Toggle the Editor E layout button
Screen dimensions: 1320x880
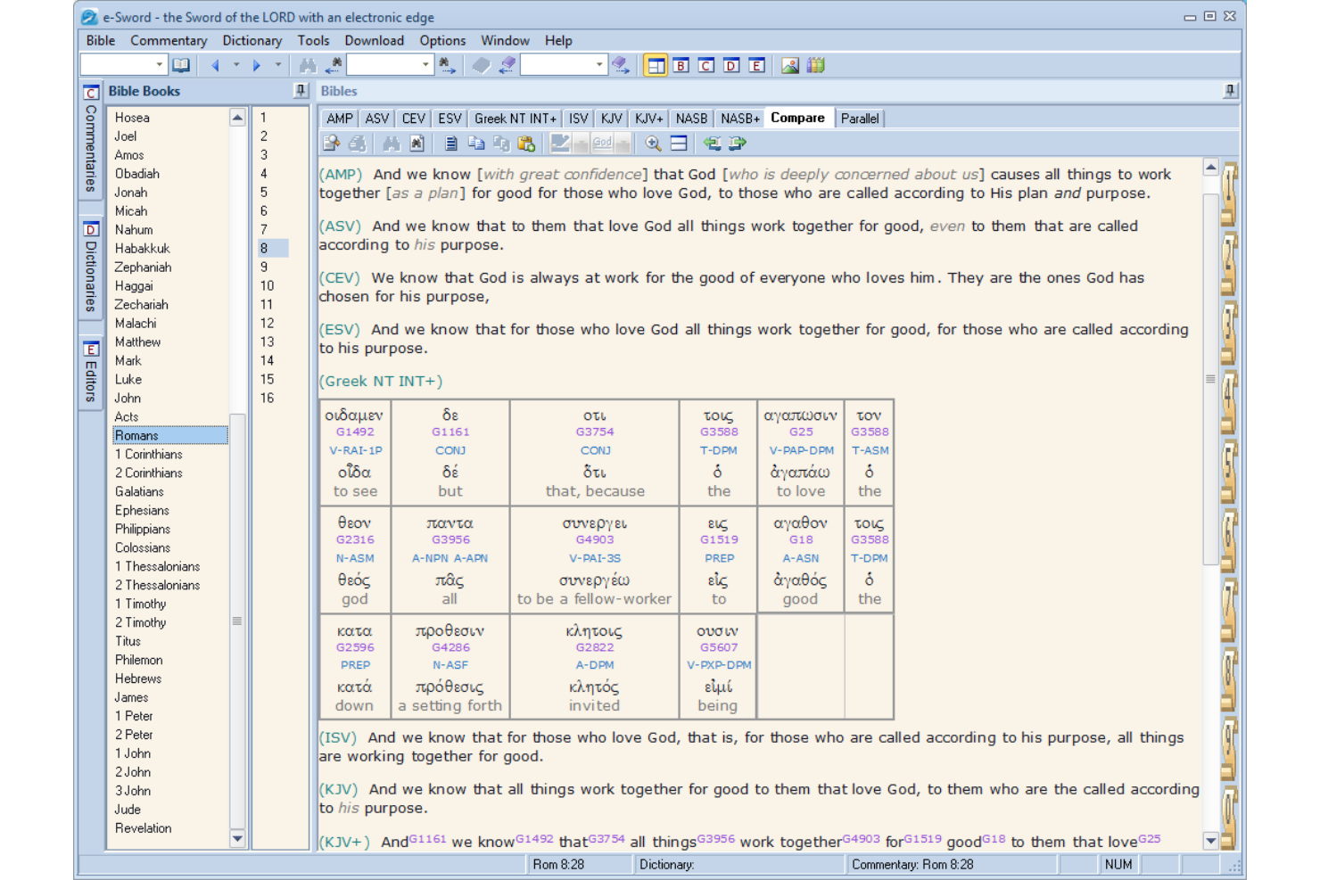pos(756,65)
